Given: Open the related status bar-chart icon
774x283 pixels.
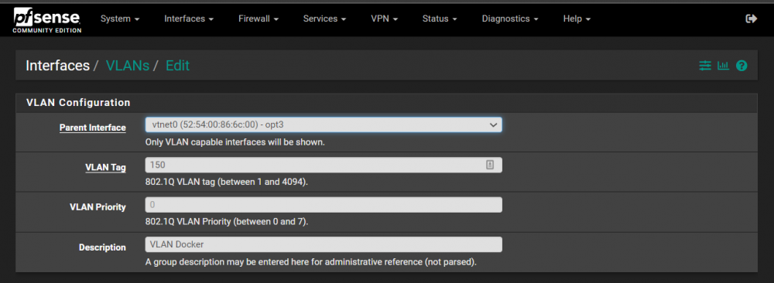Looking at the screenshot, I should click(x=723, y=65).
